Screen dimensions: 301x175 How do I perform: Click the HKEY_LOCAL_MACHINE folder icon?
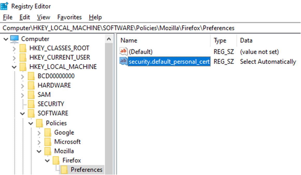pos(23,67)
